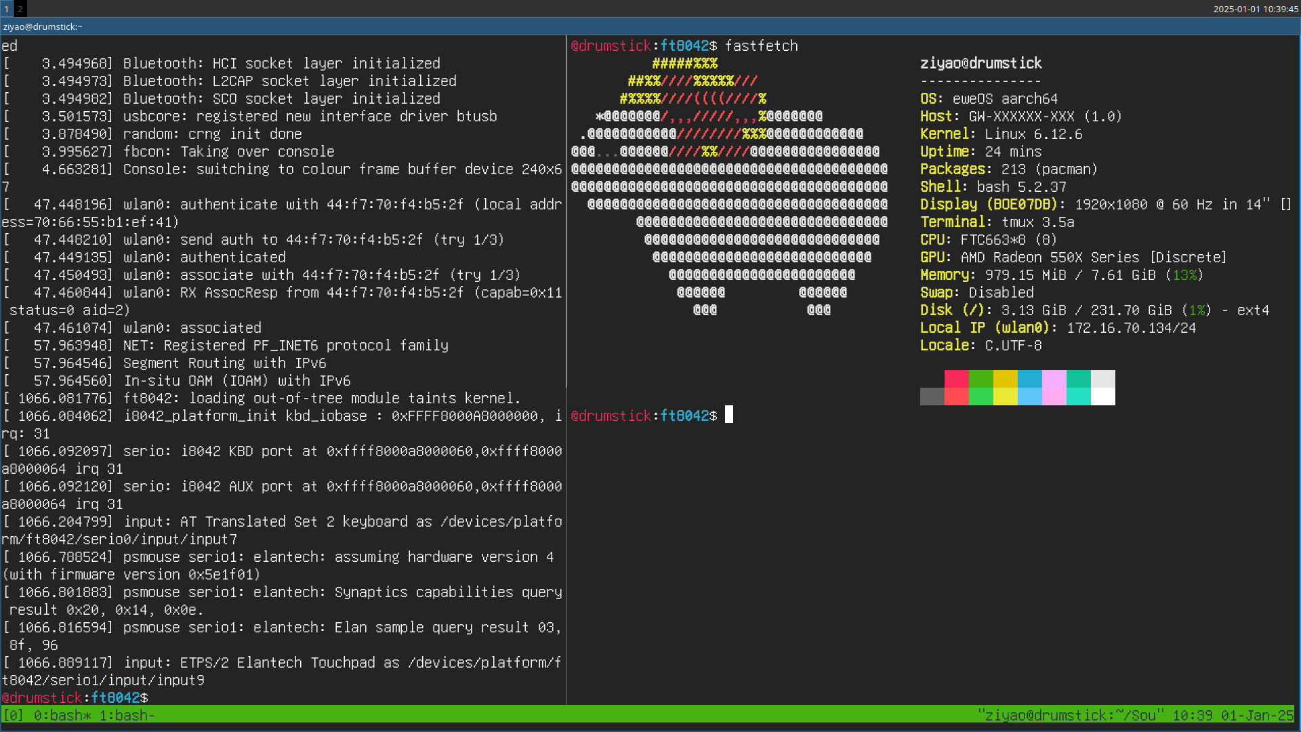Select the Memory usage percentage (13%)

tap(1186, 275)
